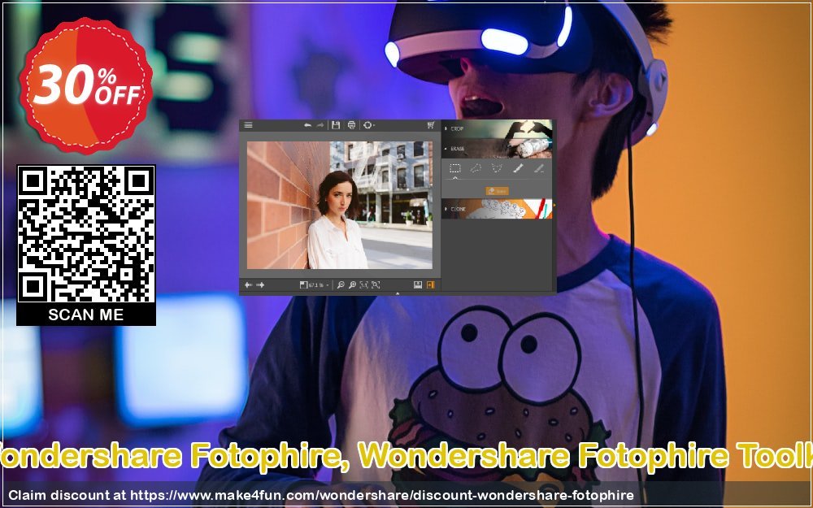The image size is (813, 508).
Task: Collapse the ERASE panel
Action: (x=497, y=149)
